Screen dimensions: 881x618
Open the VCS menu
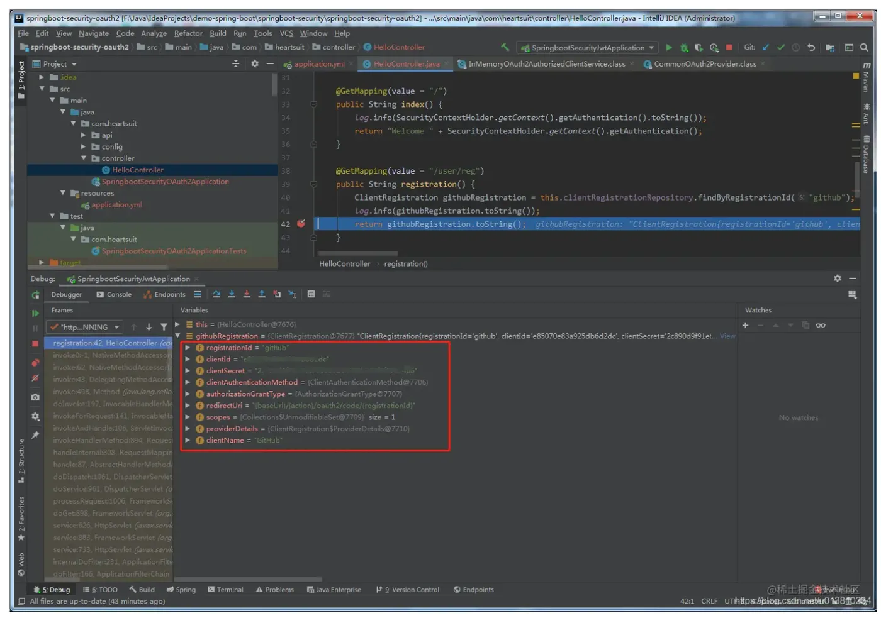click(286, 33)
